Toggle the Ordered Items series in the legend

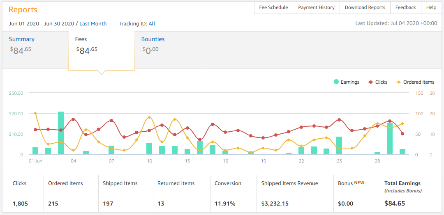[x=415, y=82]
